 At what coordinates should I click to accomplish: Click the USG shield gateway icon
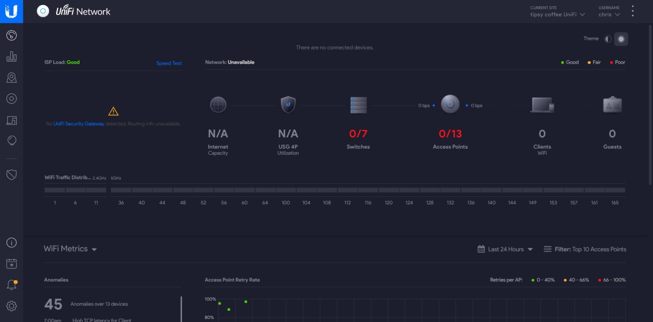[x=288, y=105]
